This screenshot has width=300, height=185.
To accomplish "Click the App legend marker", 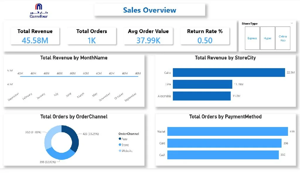I will pos(120,139).
